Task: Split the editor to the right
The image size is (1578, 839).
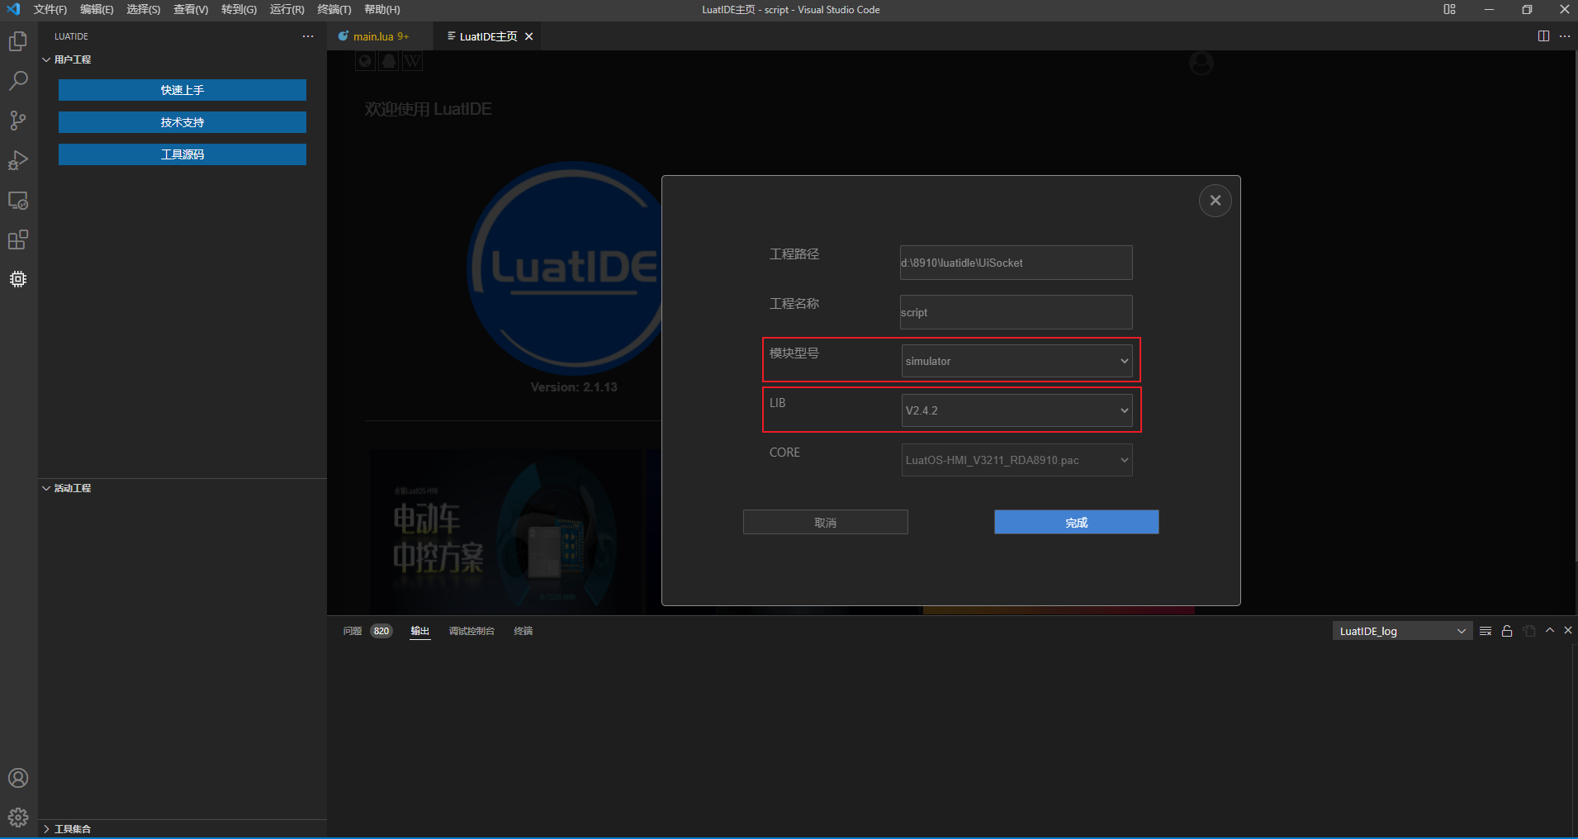Action: pyautogui.click(x=1543, y=36)
